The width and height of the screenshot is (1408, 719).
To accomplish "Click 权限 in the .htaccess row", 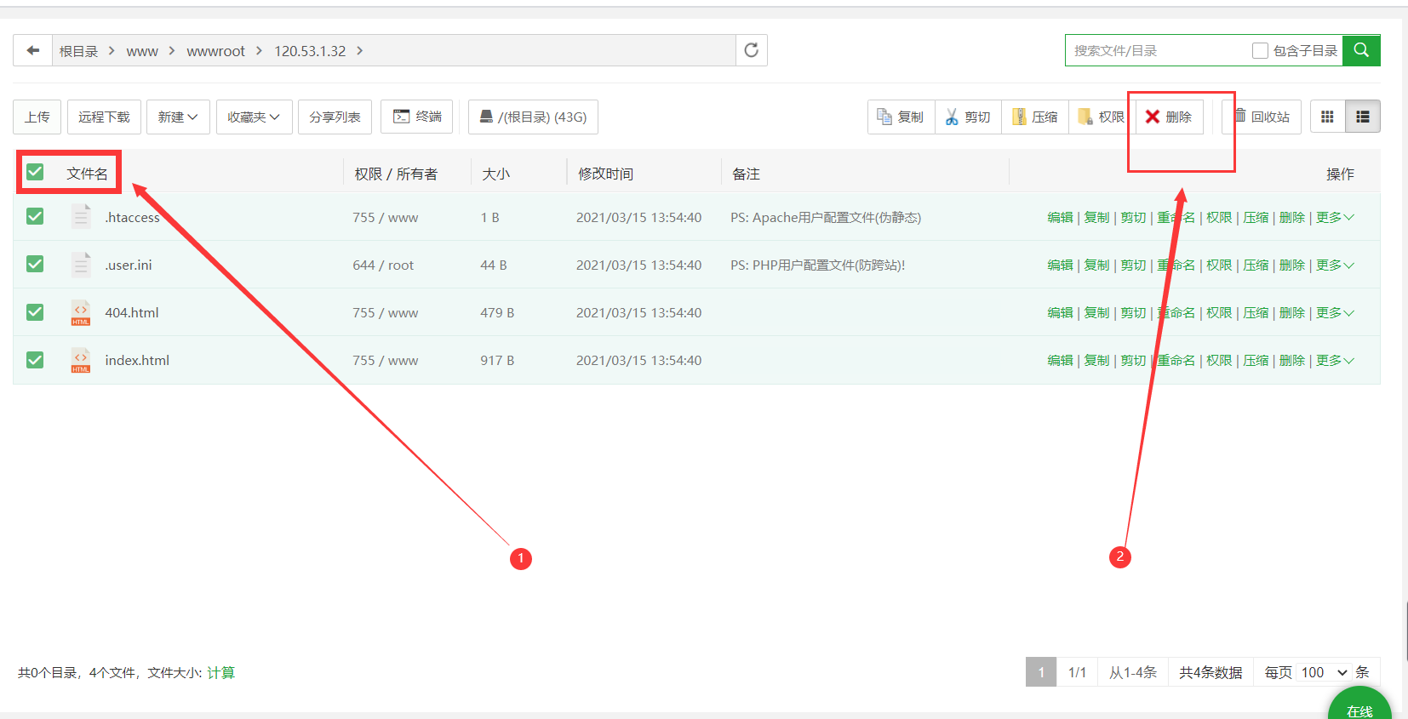I will point(1219,217).
